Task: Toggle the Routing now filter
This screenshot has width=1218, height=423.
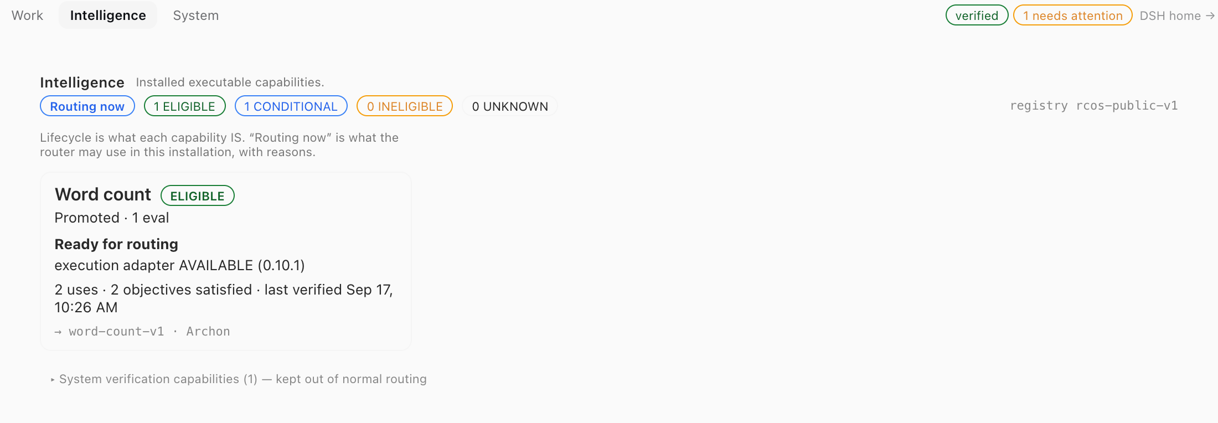Action: (87, 106)
